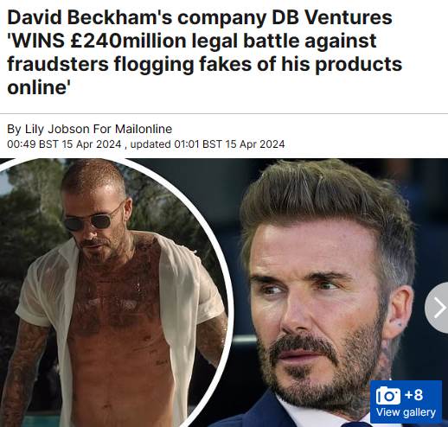Click the grey circular slide-advance button
448x427 pixels.
(437, 308)
